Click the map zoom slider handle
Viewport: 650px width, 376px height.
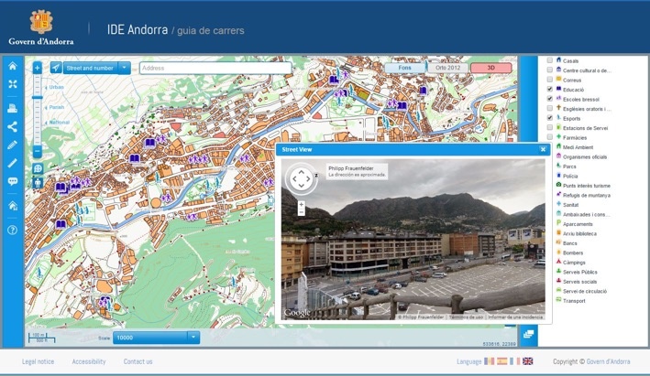(38, 99)
